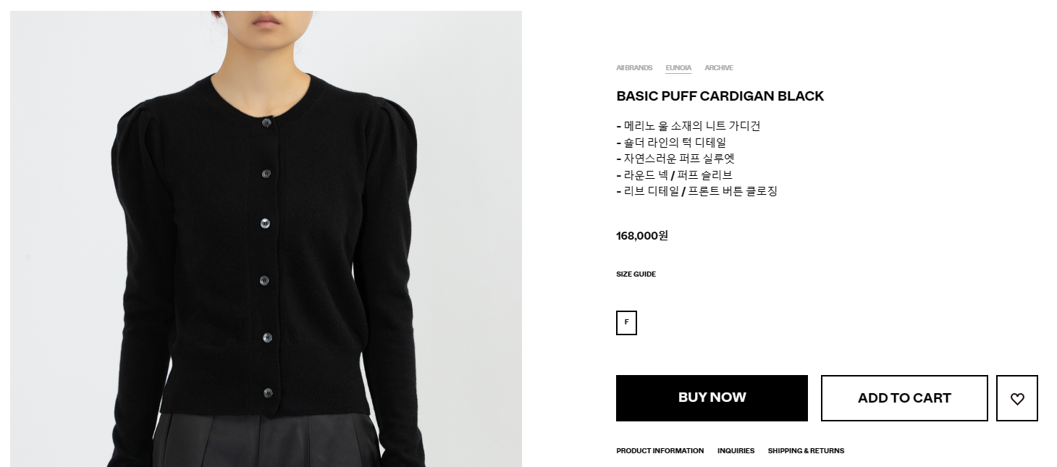
Task: Open the EUNOIA brand page
Action: click(x=678, y=68)
